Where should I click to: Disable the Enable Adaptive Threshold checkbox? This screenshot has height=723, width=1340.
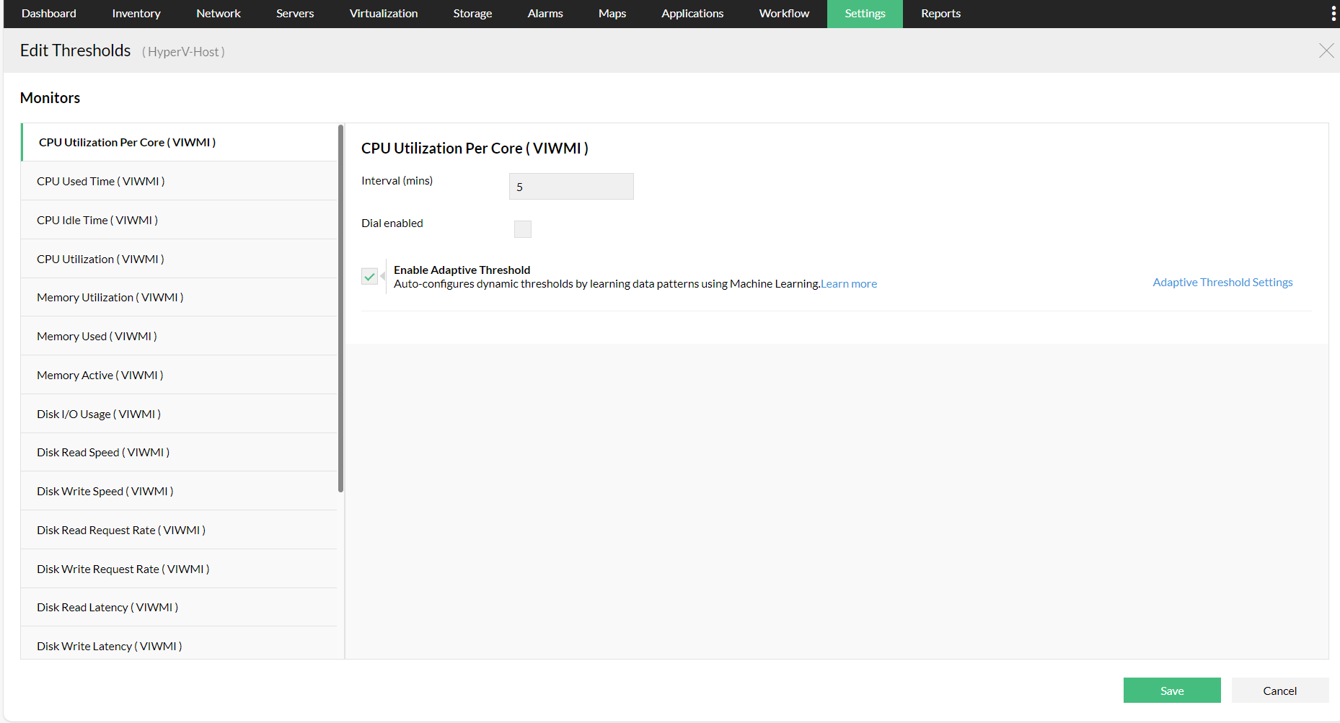coord(369,276)
